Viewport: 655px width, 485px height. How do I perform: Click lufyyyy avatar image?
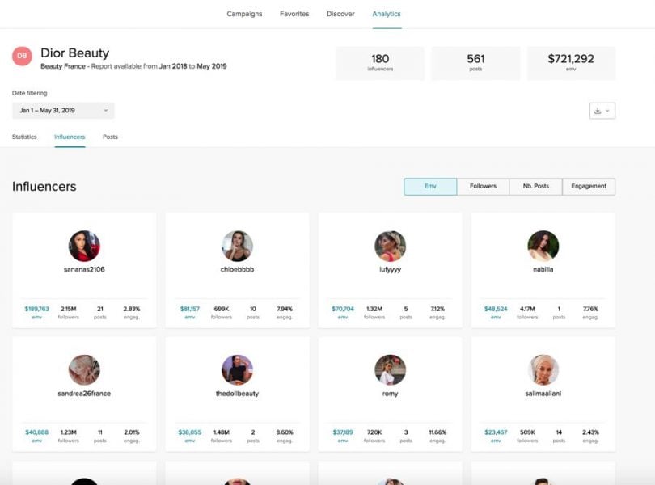pos(390,246)
